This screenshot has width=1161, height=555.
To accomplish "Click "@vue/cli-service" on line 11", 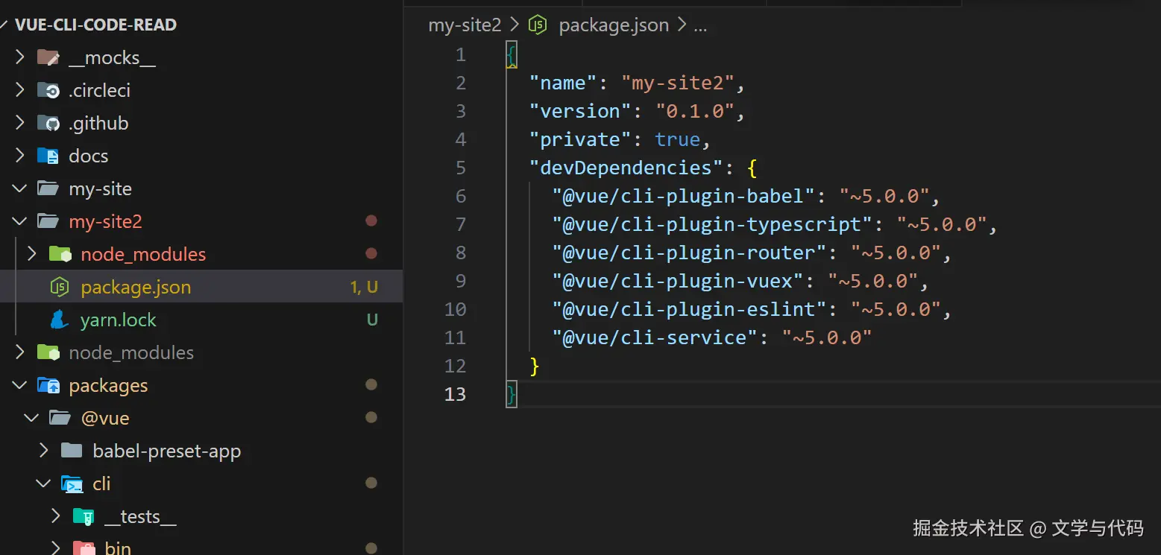I will click(655, 337).
